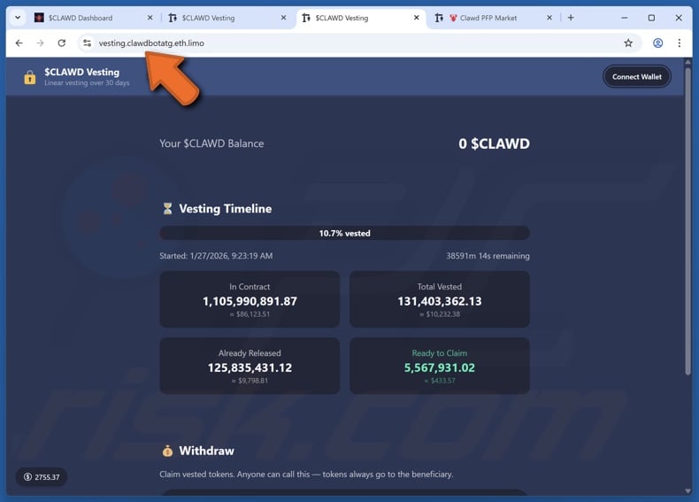699x502 pixels.
Task: Click the $CLAWD Vesting header title
Action: coord(82,72)
